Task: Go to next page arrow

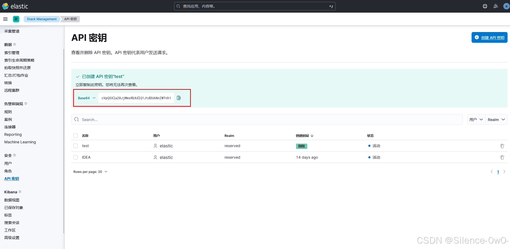Action: pyautogui.click(x=504, y=172)
